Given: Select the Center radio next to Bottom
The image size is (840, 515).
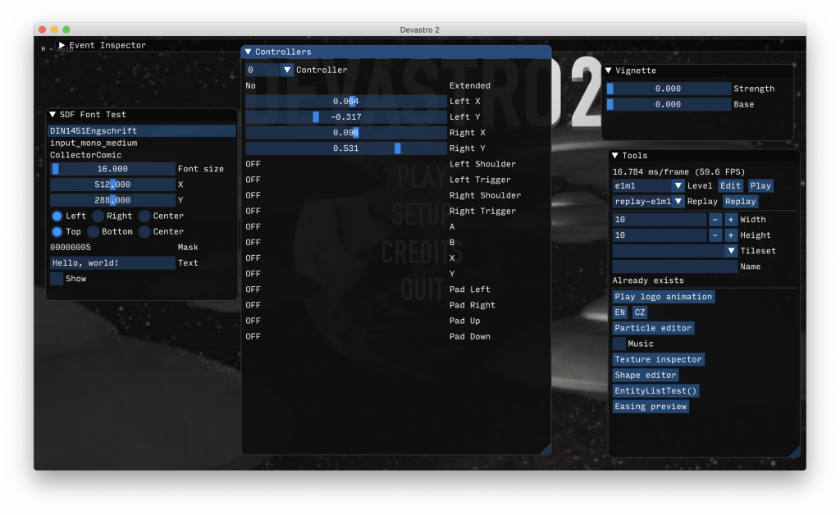Looking at the screenshot, I should (144, 232).
